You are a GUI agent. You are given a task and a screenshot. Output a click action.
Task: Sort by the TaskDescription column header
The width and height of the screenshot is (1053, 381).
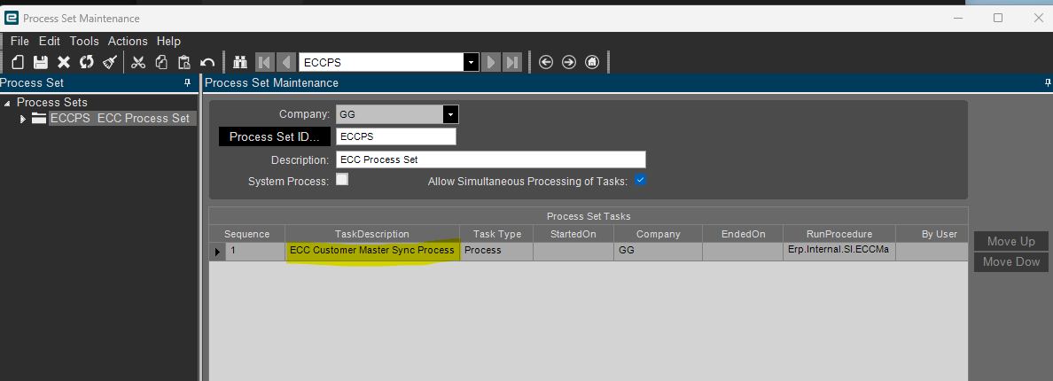point(372,234)
